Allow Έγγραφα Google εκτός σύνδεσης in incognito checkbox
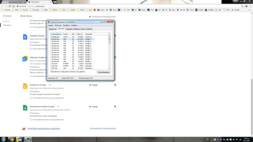Image resolution: width=253 pixels, height=142 pixels. (x=31, y=76)
